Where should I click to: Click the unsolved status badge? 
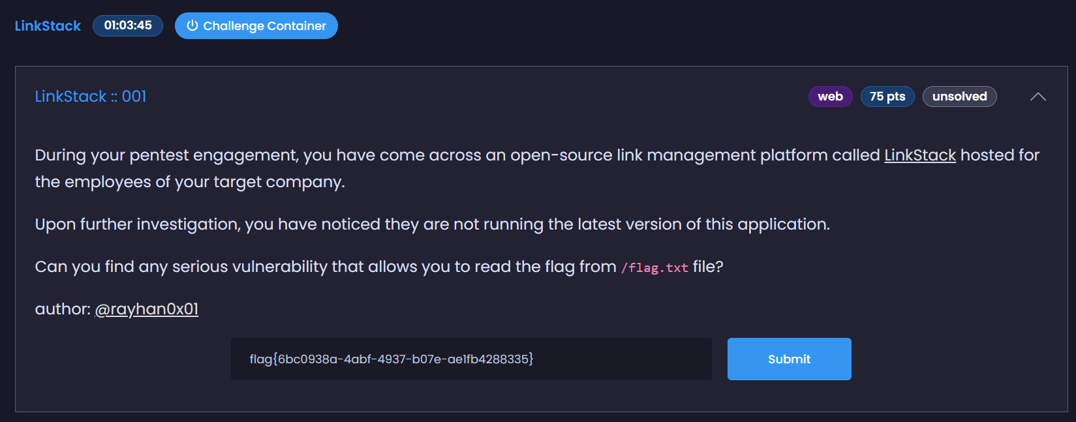[x=959, y=97]
